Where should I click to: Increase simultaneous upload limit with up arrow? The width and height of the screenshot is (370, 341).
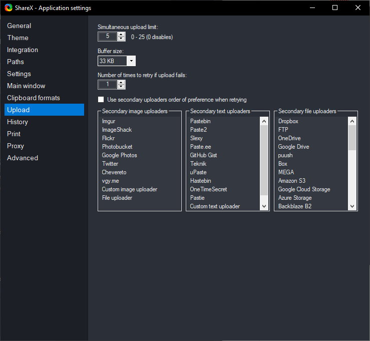coord(121,35)
